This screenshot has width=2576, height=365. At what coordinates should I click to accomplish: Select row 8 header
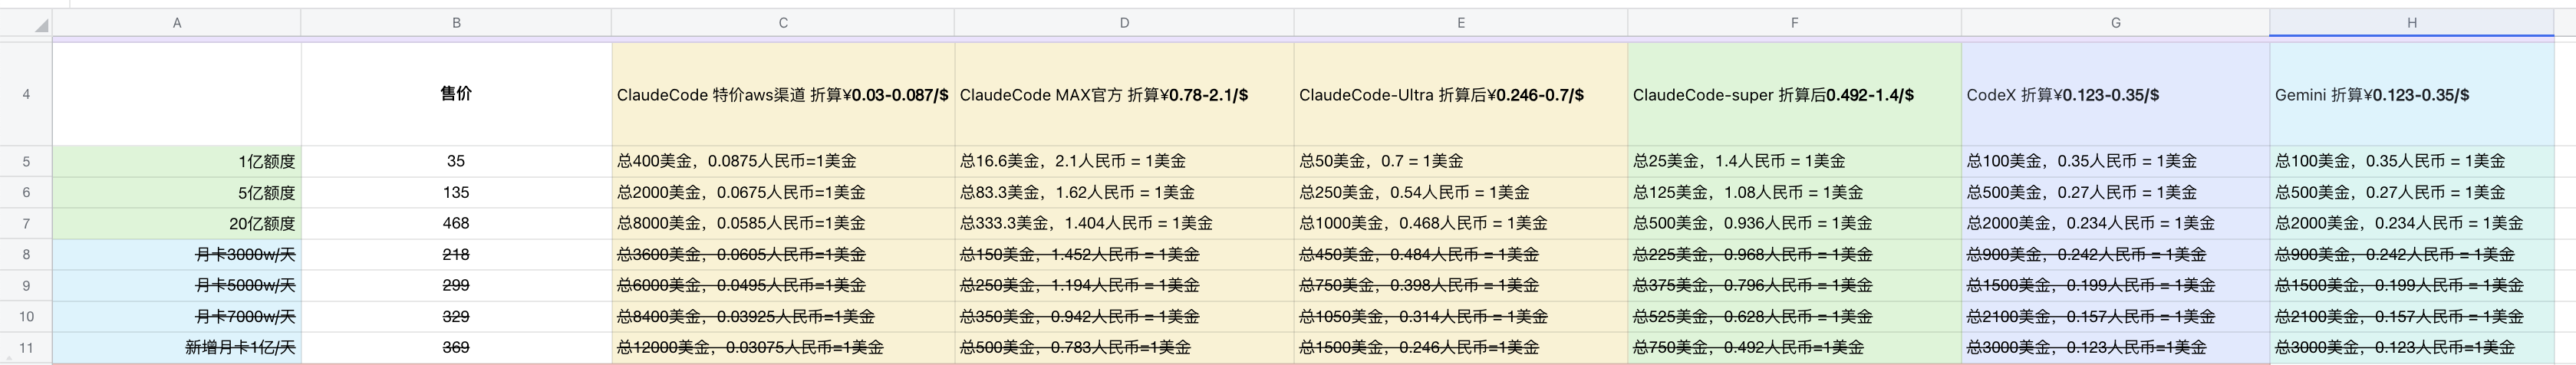click(26, 255)
